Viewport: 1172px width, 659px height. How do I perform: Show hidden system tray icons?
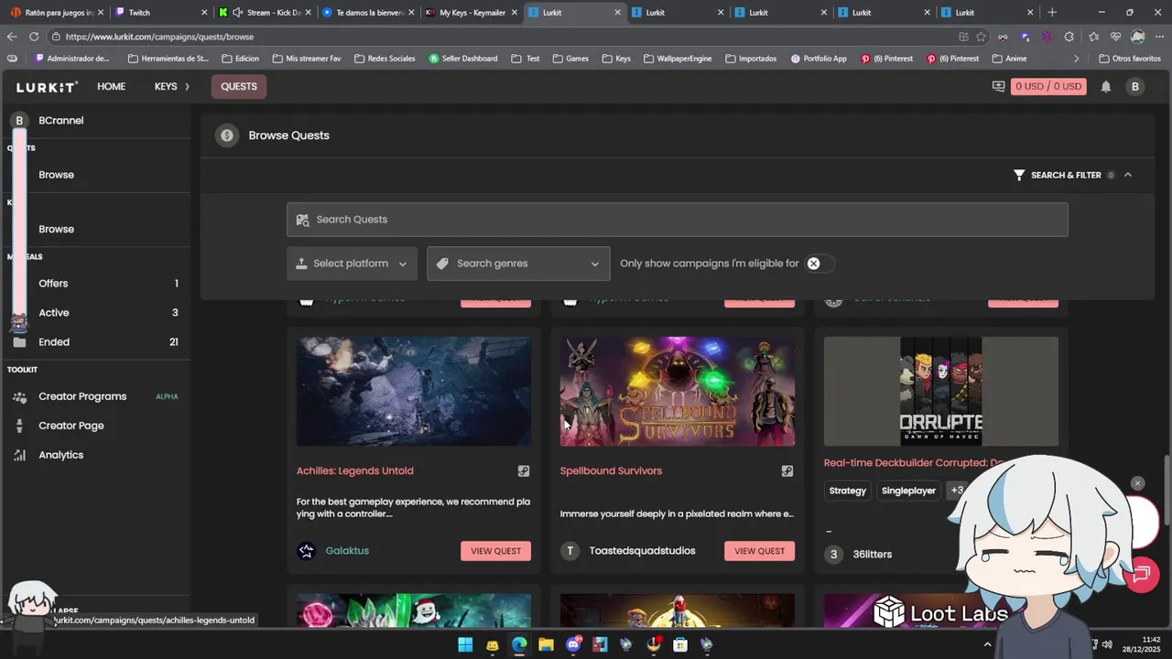point(987,644)
